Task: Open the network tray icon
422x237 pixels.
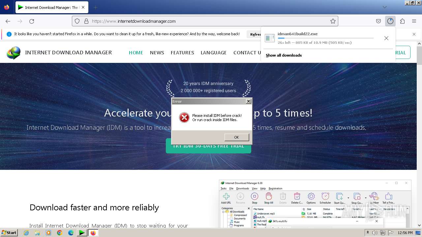Action: [x=382, y=233]
